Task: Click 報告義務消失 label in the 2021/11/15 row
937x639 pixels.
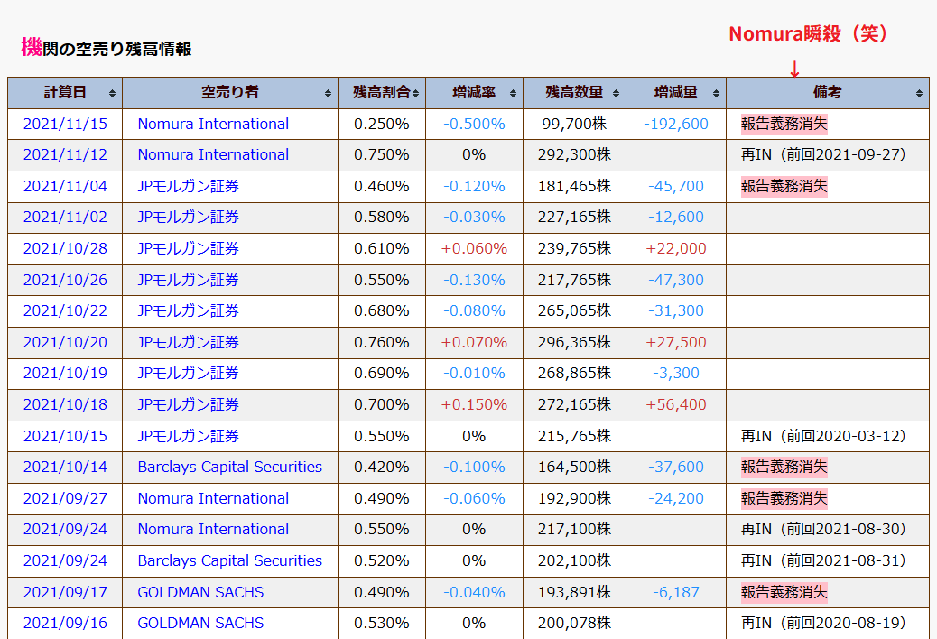Action: click(784, 124)
